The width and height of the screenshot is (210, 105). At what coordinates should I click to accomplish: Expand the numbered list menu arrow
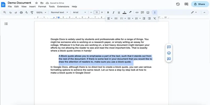coord(140,18)
